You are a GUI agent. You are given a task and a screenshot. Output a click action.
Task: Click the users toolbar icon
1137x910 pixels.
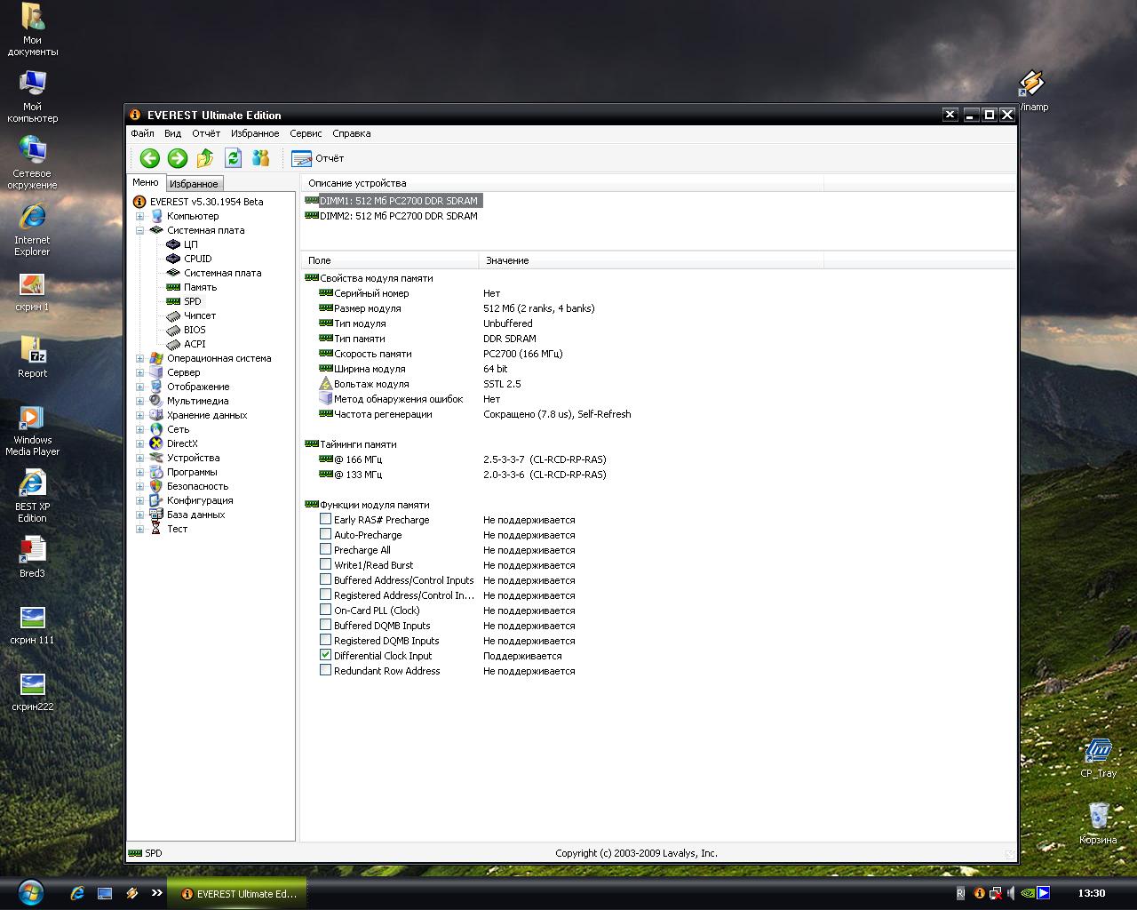(x=260, y=158)
